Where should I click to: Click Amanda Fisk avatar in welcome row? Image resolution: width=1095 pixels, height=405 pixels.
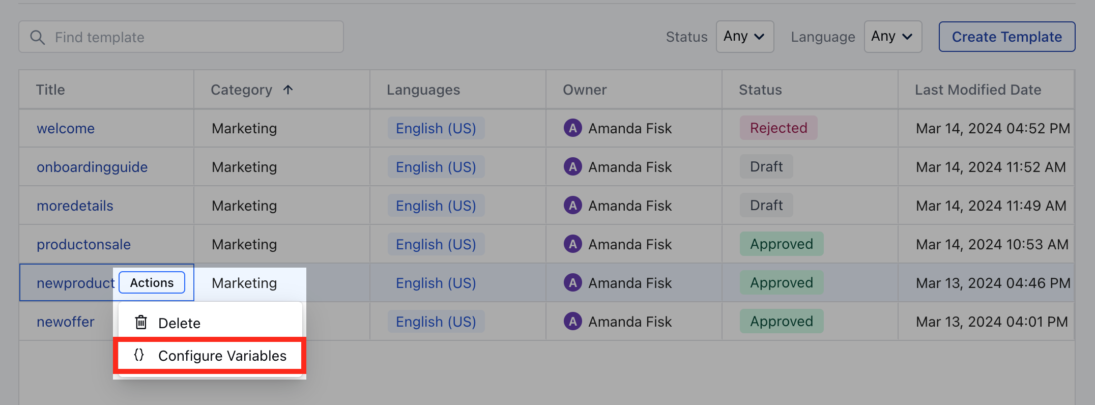[573, 128]
